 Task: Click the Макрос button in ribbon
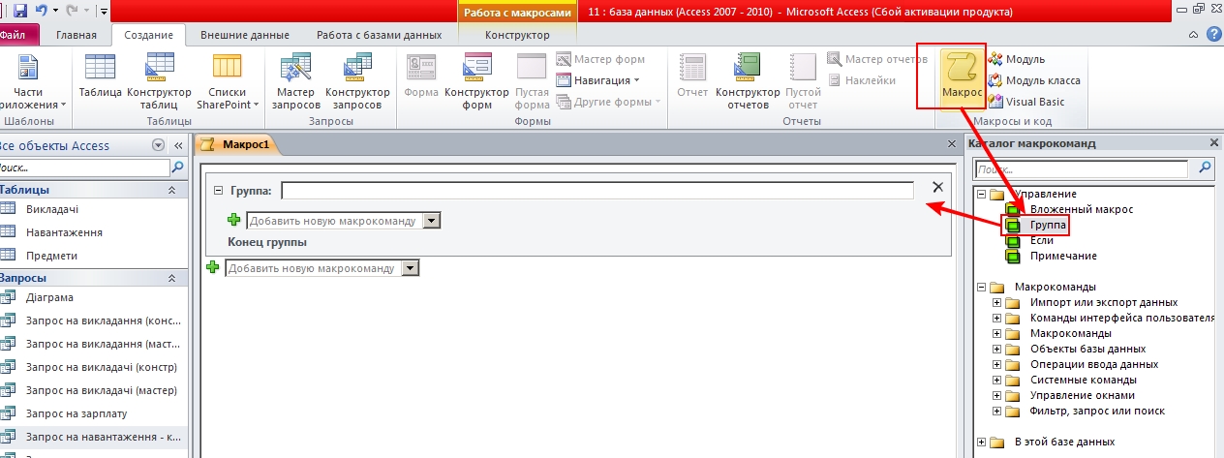962,78
